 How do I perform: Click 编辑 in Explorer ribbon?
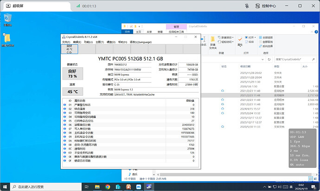[250, 42]
